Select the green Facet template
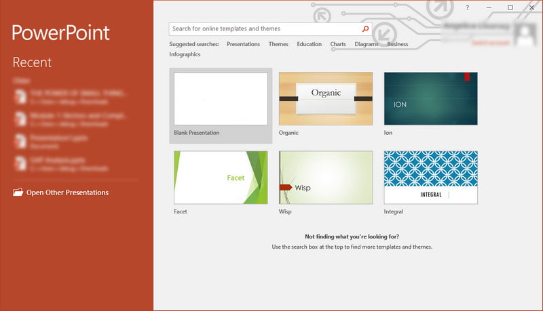The image size is (543, 311). (x=221, y=177)
